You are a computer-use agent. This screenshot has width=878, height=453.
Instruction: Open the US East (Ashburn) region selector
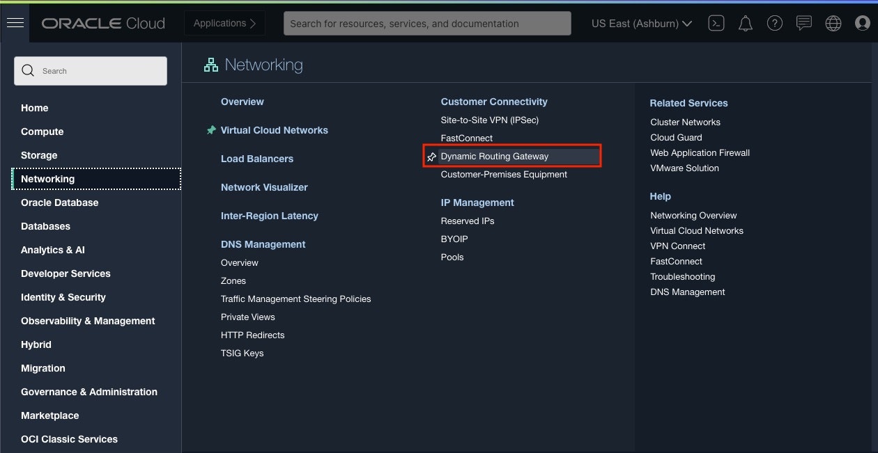(x=642, y=23)
